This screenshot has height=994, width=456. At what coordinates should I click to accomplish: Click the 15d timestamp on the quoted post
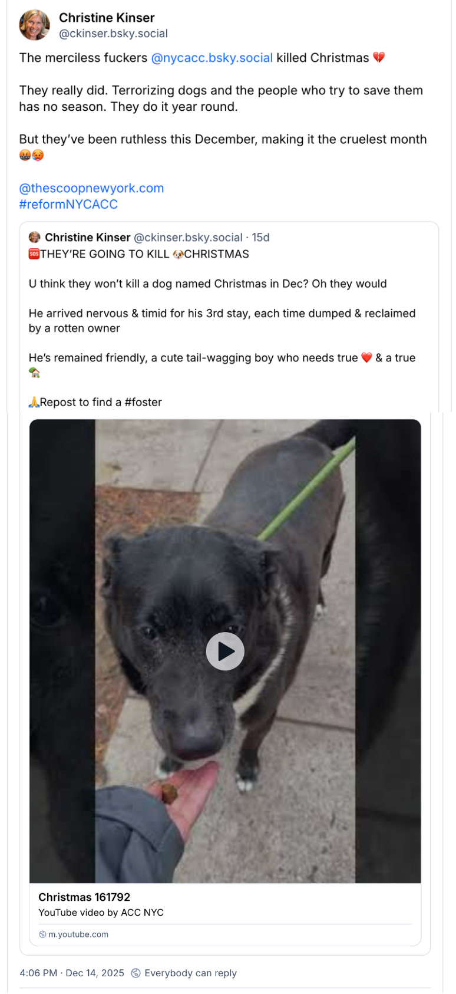point(261,237)
